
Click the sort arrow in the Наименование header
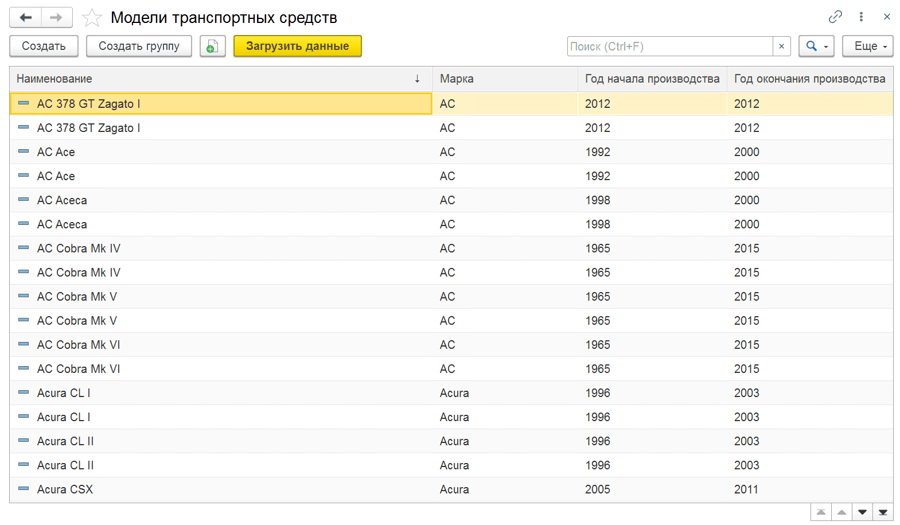(x=418, y=79)
